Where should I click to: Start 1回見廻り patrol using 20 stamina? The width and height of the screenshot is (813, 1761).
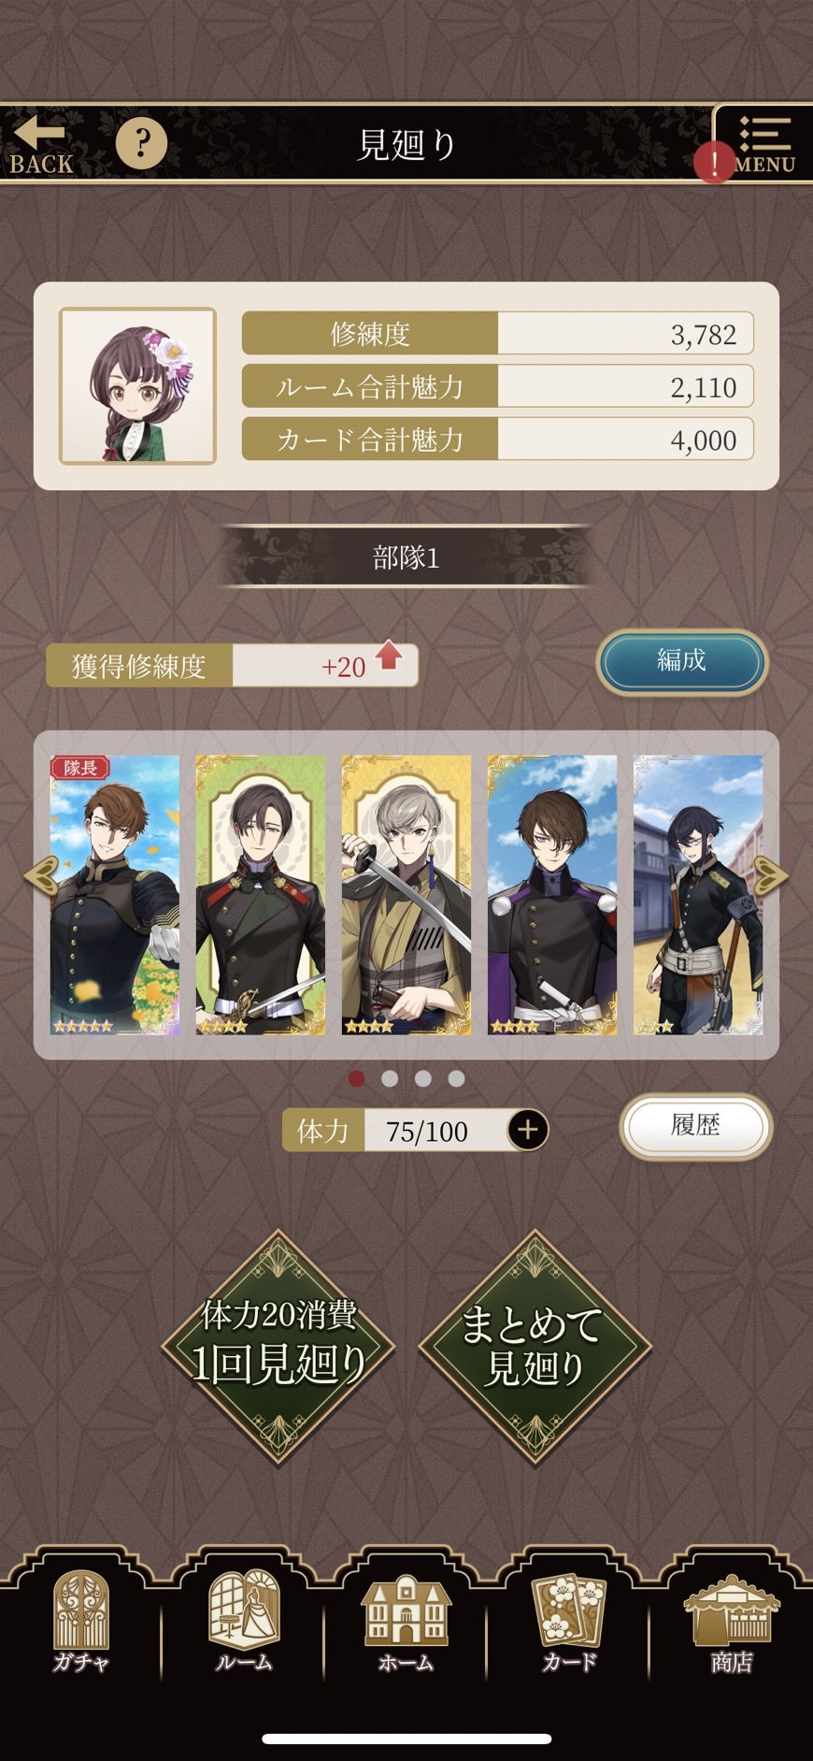(x=278, y=1347)
